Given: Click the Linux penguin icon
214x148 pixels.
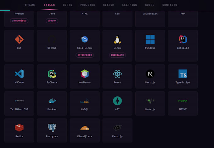Looking at the screenshot, I should pos(117,39).
